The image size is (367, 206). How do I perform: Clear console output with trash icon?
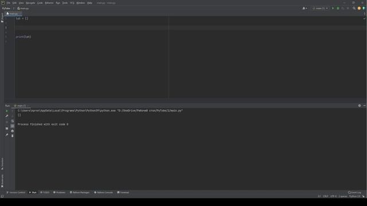[13, 136]
